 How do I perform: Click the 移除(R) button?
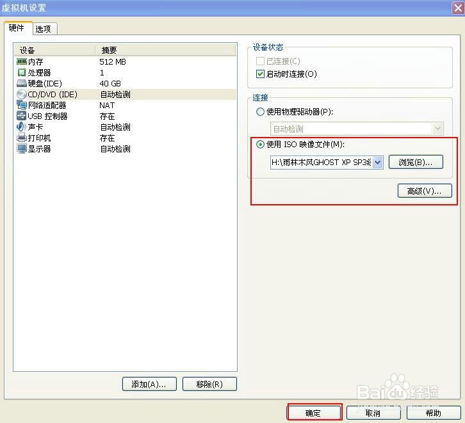(x=209, y=384)
